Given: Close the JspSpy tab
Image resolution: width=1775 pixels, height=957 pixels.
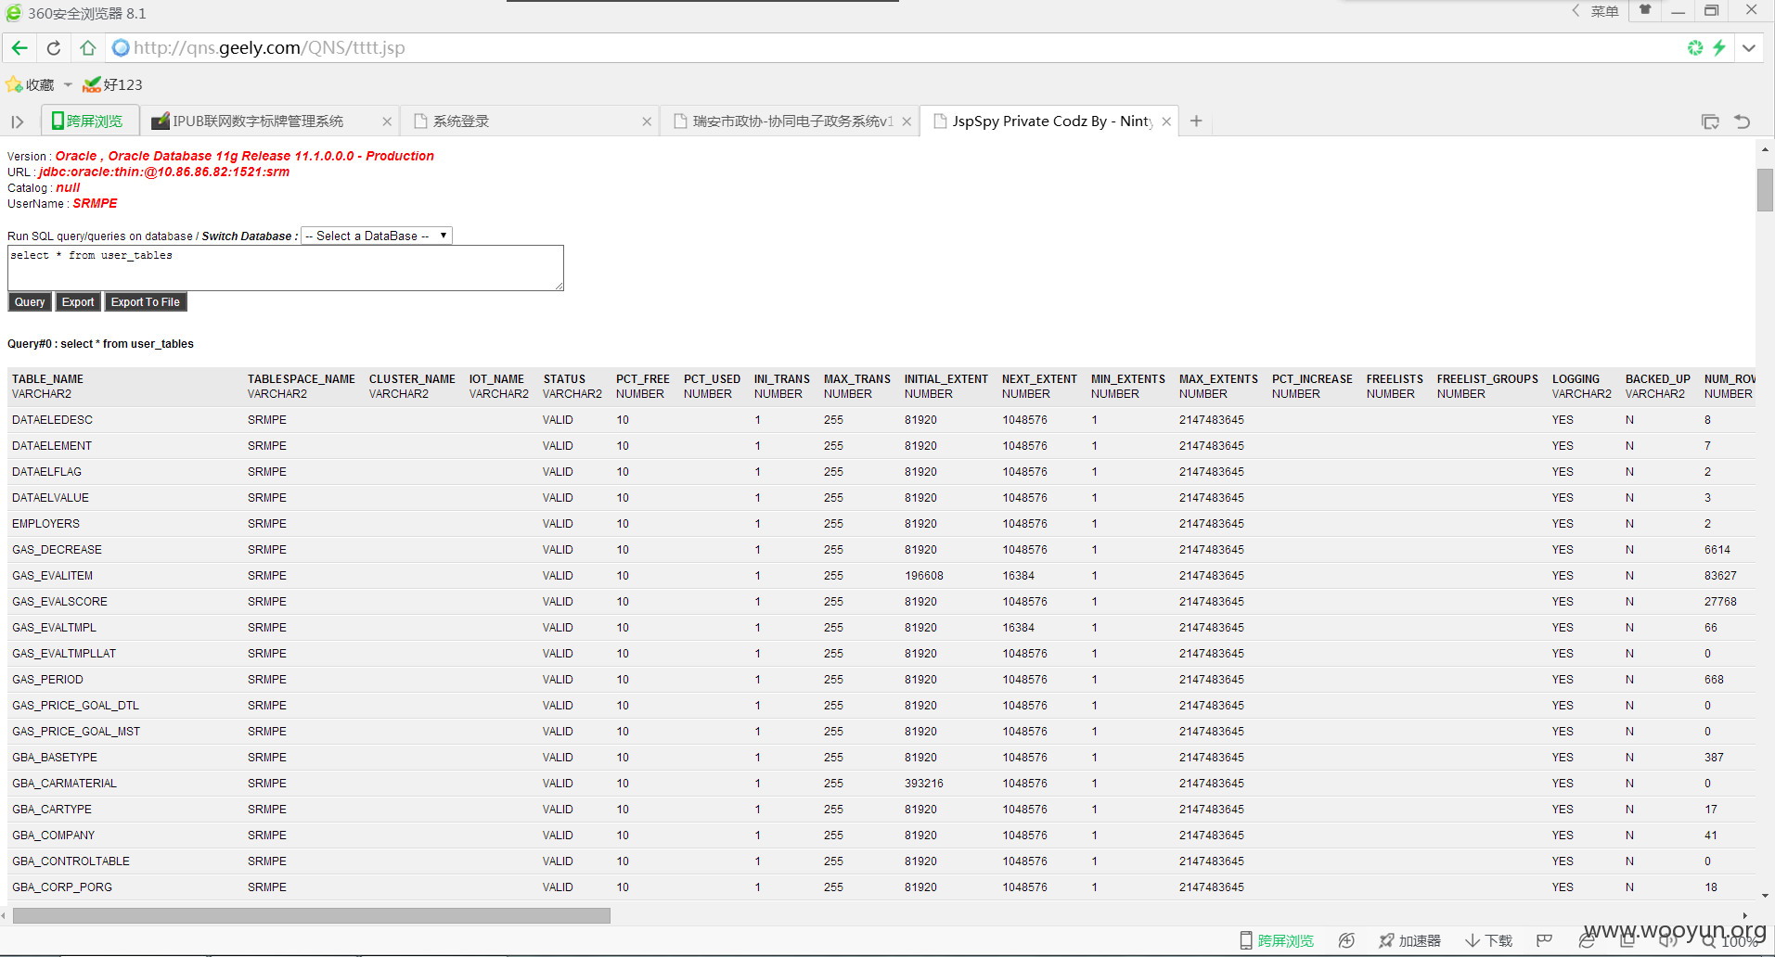Looking at the screenshot, I should click(1166, 121).
